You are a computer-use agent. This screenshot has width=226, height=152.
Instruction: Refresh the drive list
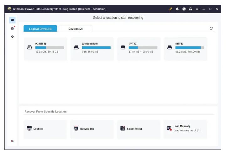211,29
